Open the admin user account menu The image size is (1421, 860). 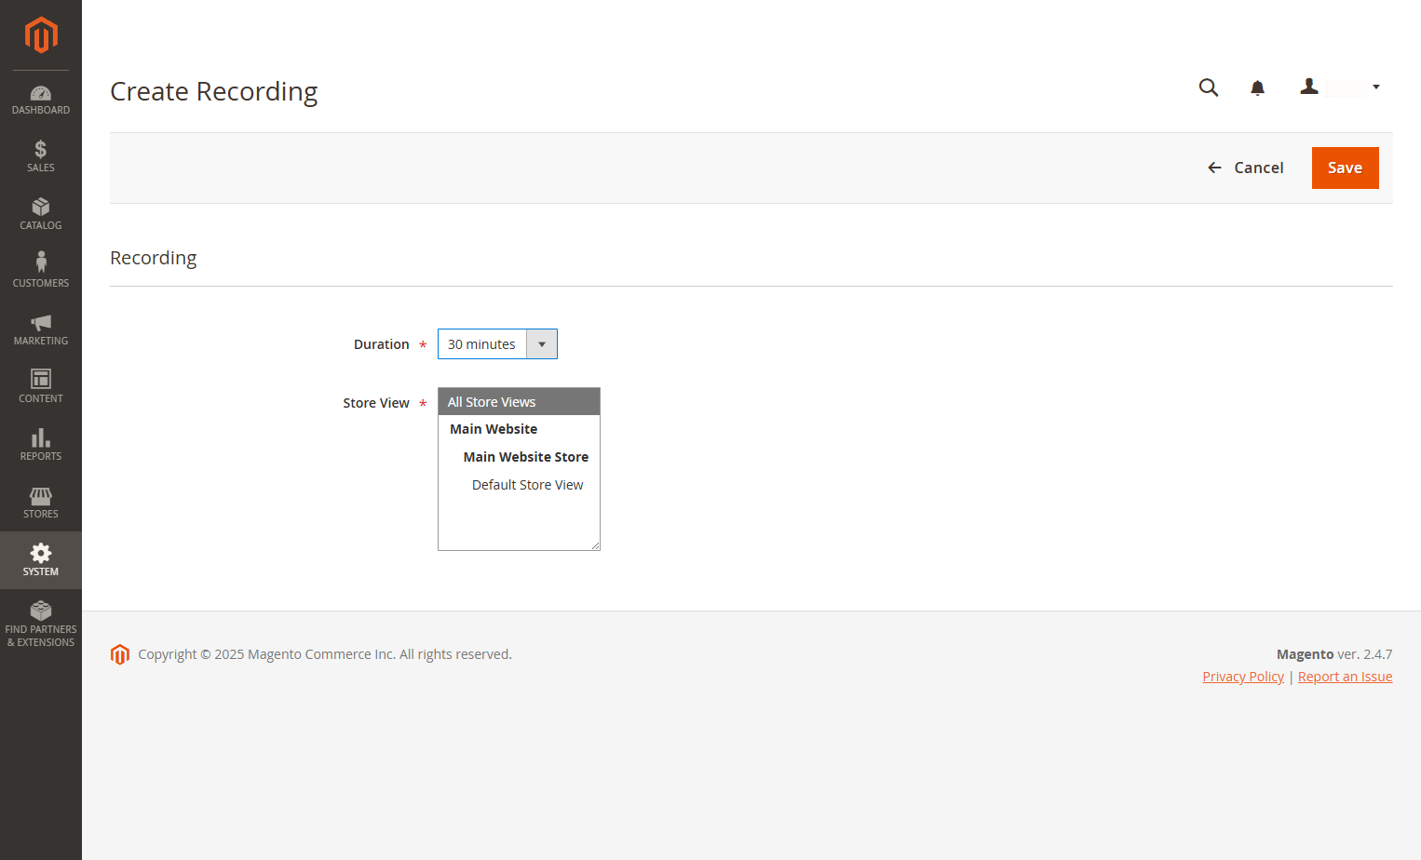click(1340, 87)
